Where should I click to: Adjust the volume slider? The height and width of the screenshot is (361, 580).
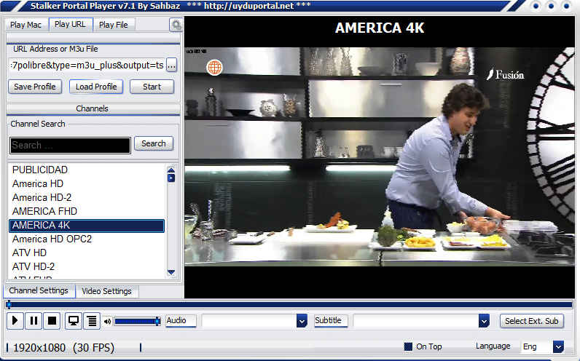pyautogui.click(x=137, y=322)
